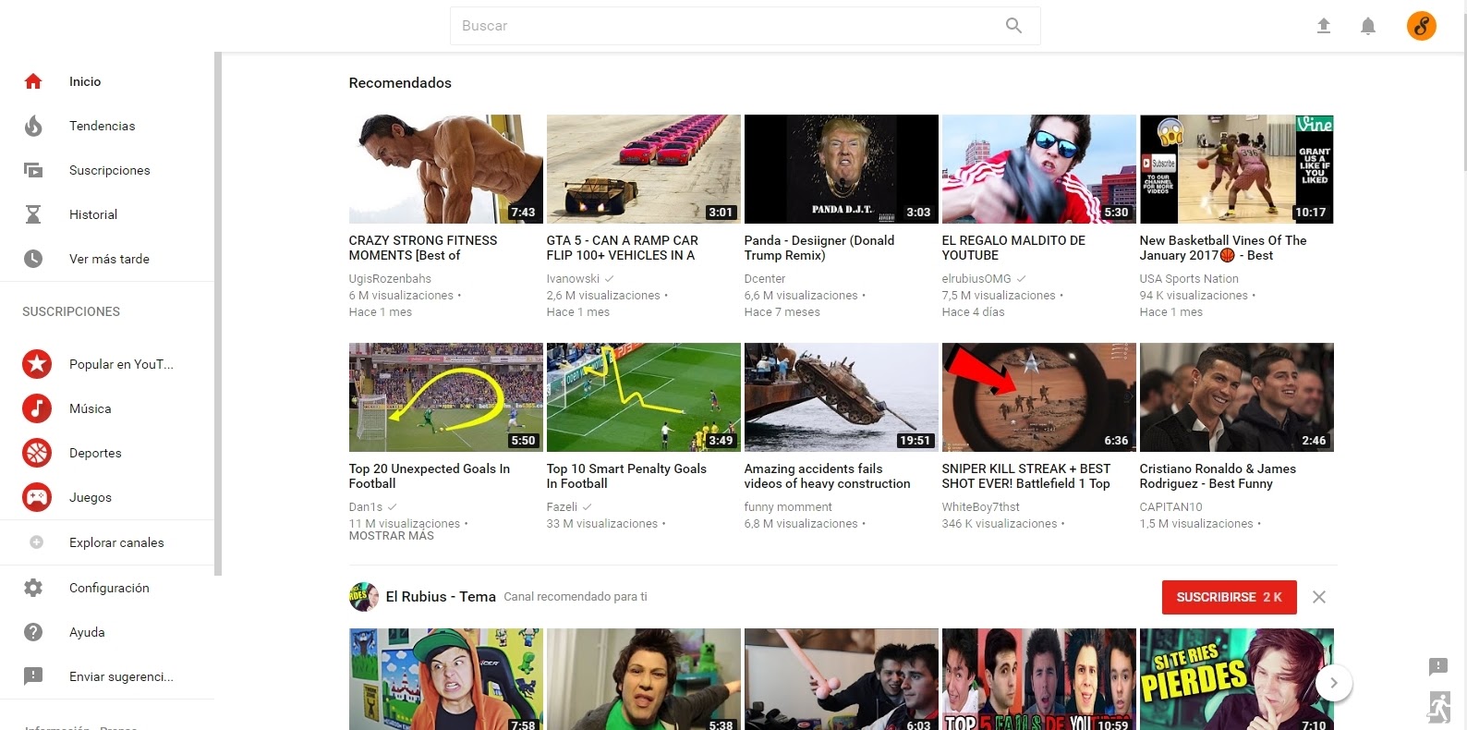Show next El Rubius videos arrow
Screen dimensions: 1467x730
1333,683
